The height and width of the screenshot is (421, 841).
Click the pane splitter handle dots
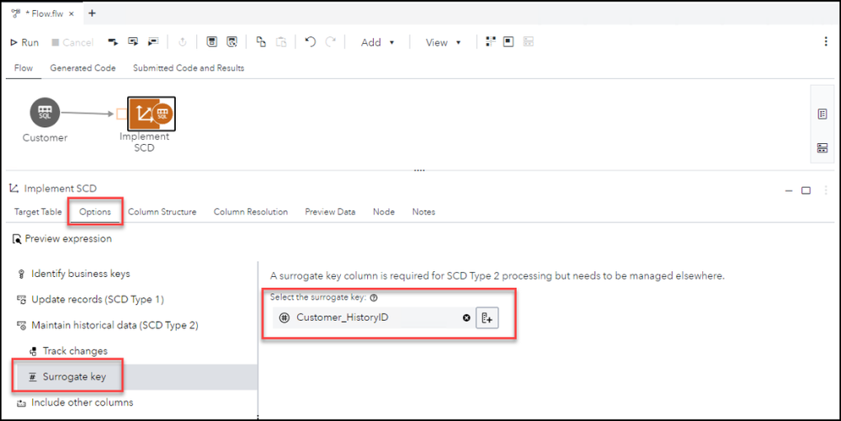tap(419, 171)
